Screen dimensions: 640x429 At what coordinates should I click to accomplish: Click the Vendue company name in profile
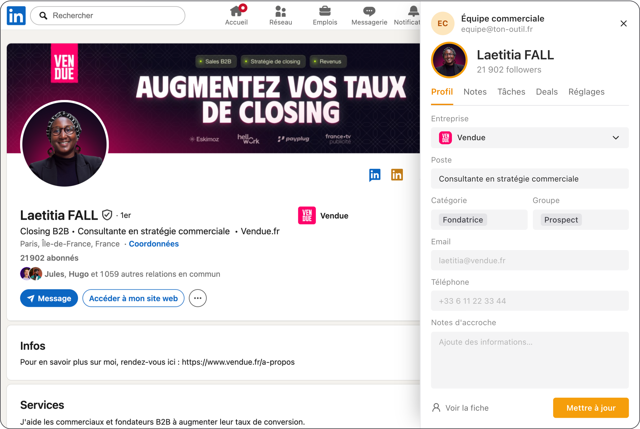tap(334, 216)
